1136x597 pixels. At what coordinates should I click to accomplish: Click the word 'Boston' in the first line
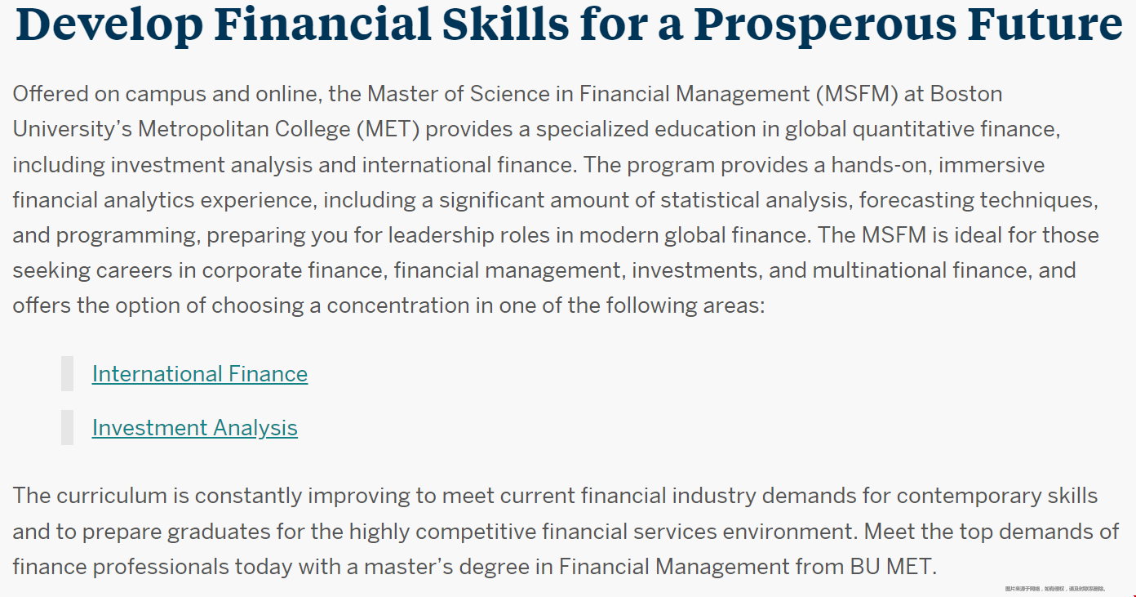[966, 94]
